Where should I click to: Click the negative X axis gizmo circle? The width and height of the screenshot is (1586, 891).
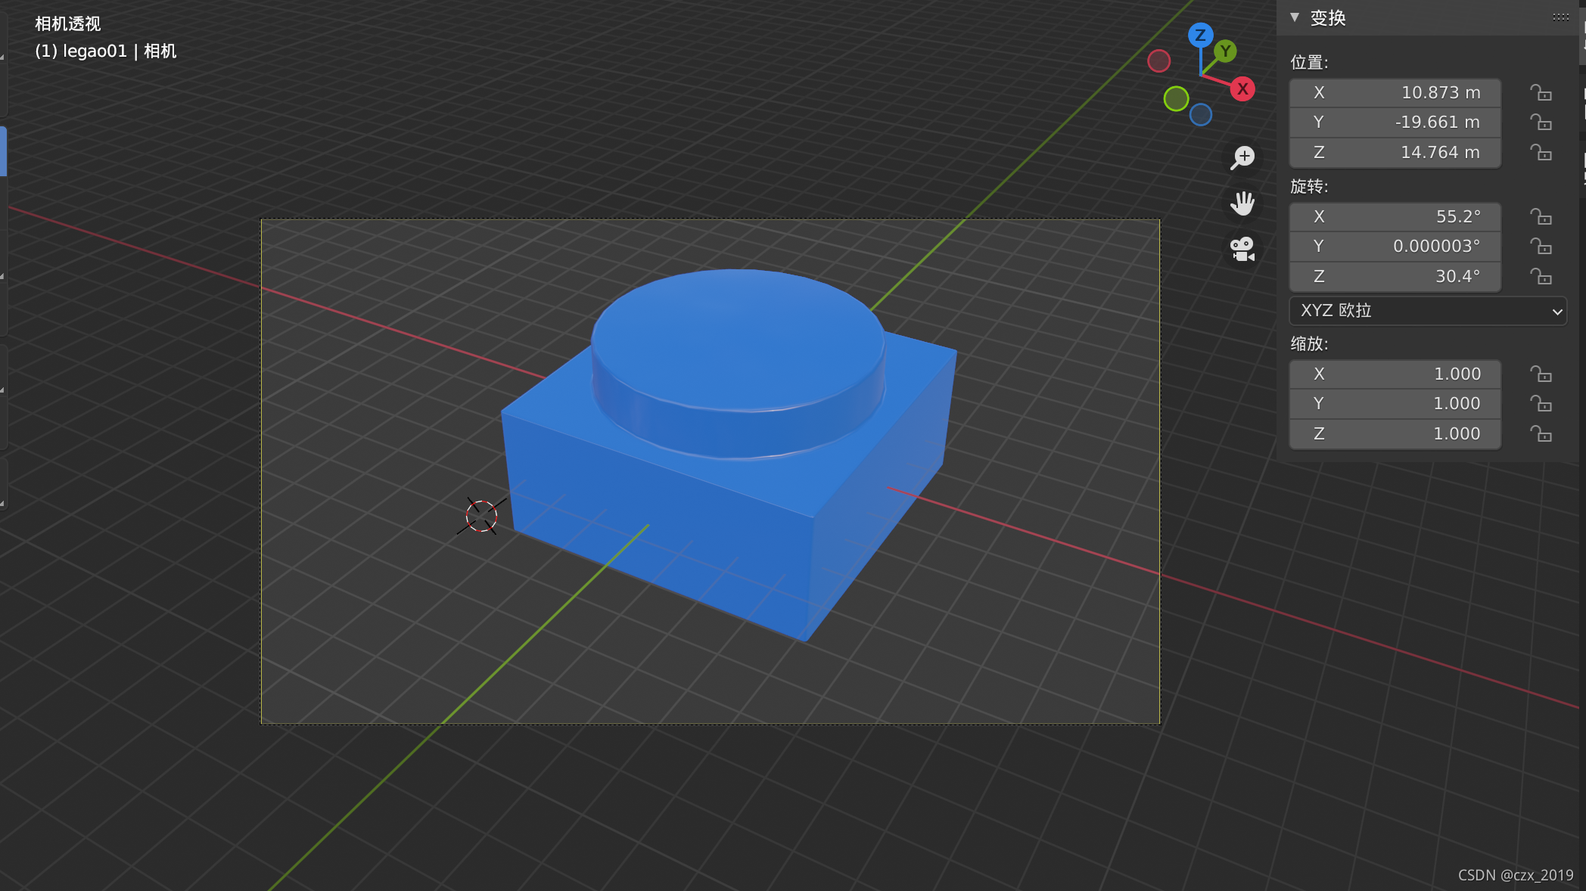[1158, 61]
